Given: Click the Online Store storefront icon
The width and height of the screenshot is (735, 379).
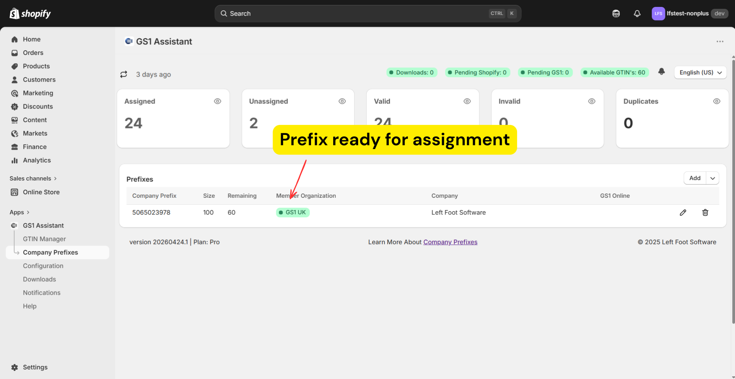Looking at the screenshot, I should coord(15,192).
